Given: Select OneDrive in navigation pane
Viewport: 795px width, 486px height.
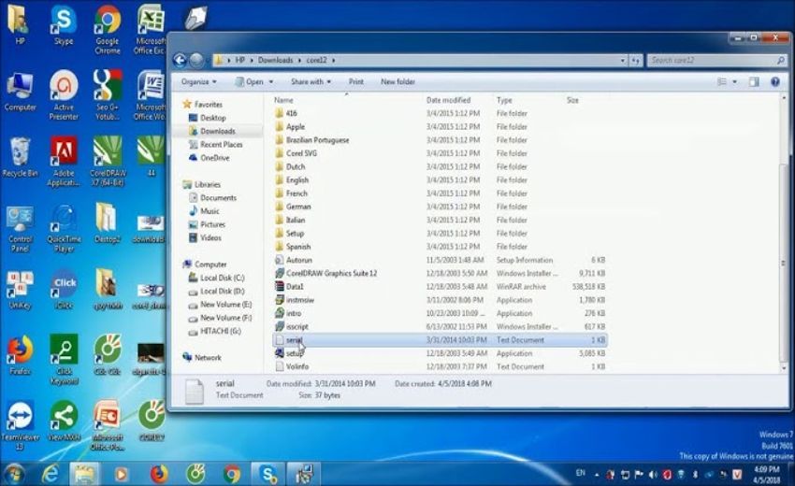Looking at the screenshot, I should pos(209,158).
